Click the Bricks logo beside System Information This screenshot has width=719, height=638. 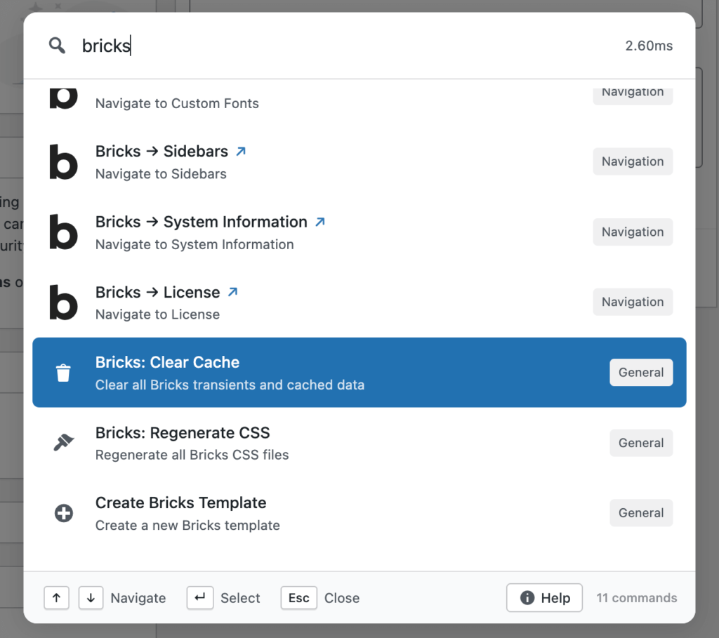(63, 232)
